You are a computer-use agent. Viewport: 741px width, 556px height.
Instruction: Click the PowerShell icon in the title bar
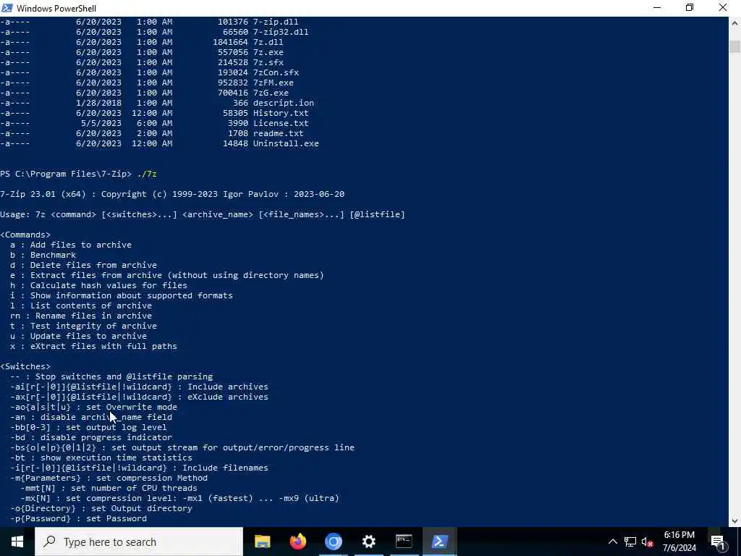pos(7,8)
